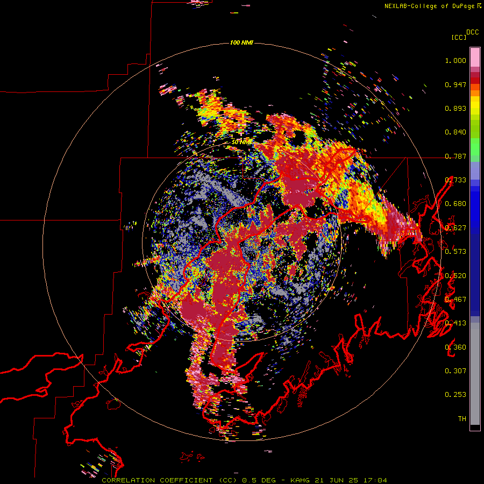
Task: Click the 0.947 scale value
Action: point(455,84)
